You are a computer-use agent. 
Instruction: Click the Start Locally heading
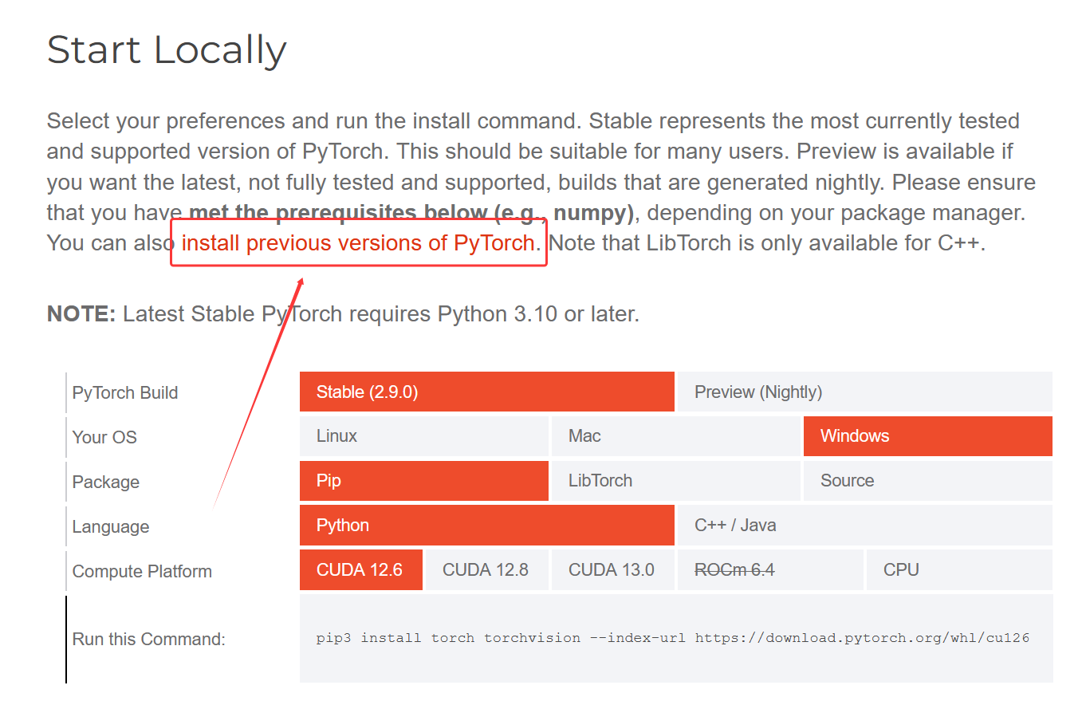pyautogui.click(x=167, y=50)
